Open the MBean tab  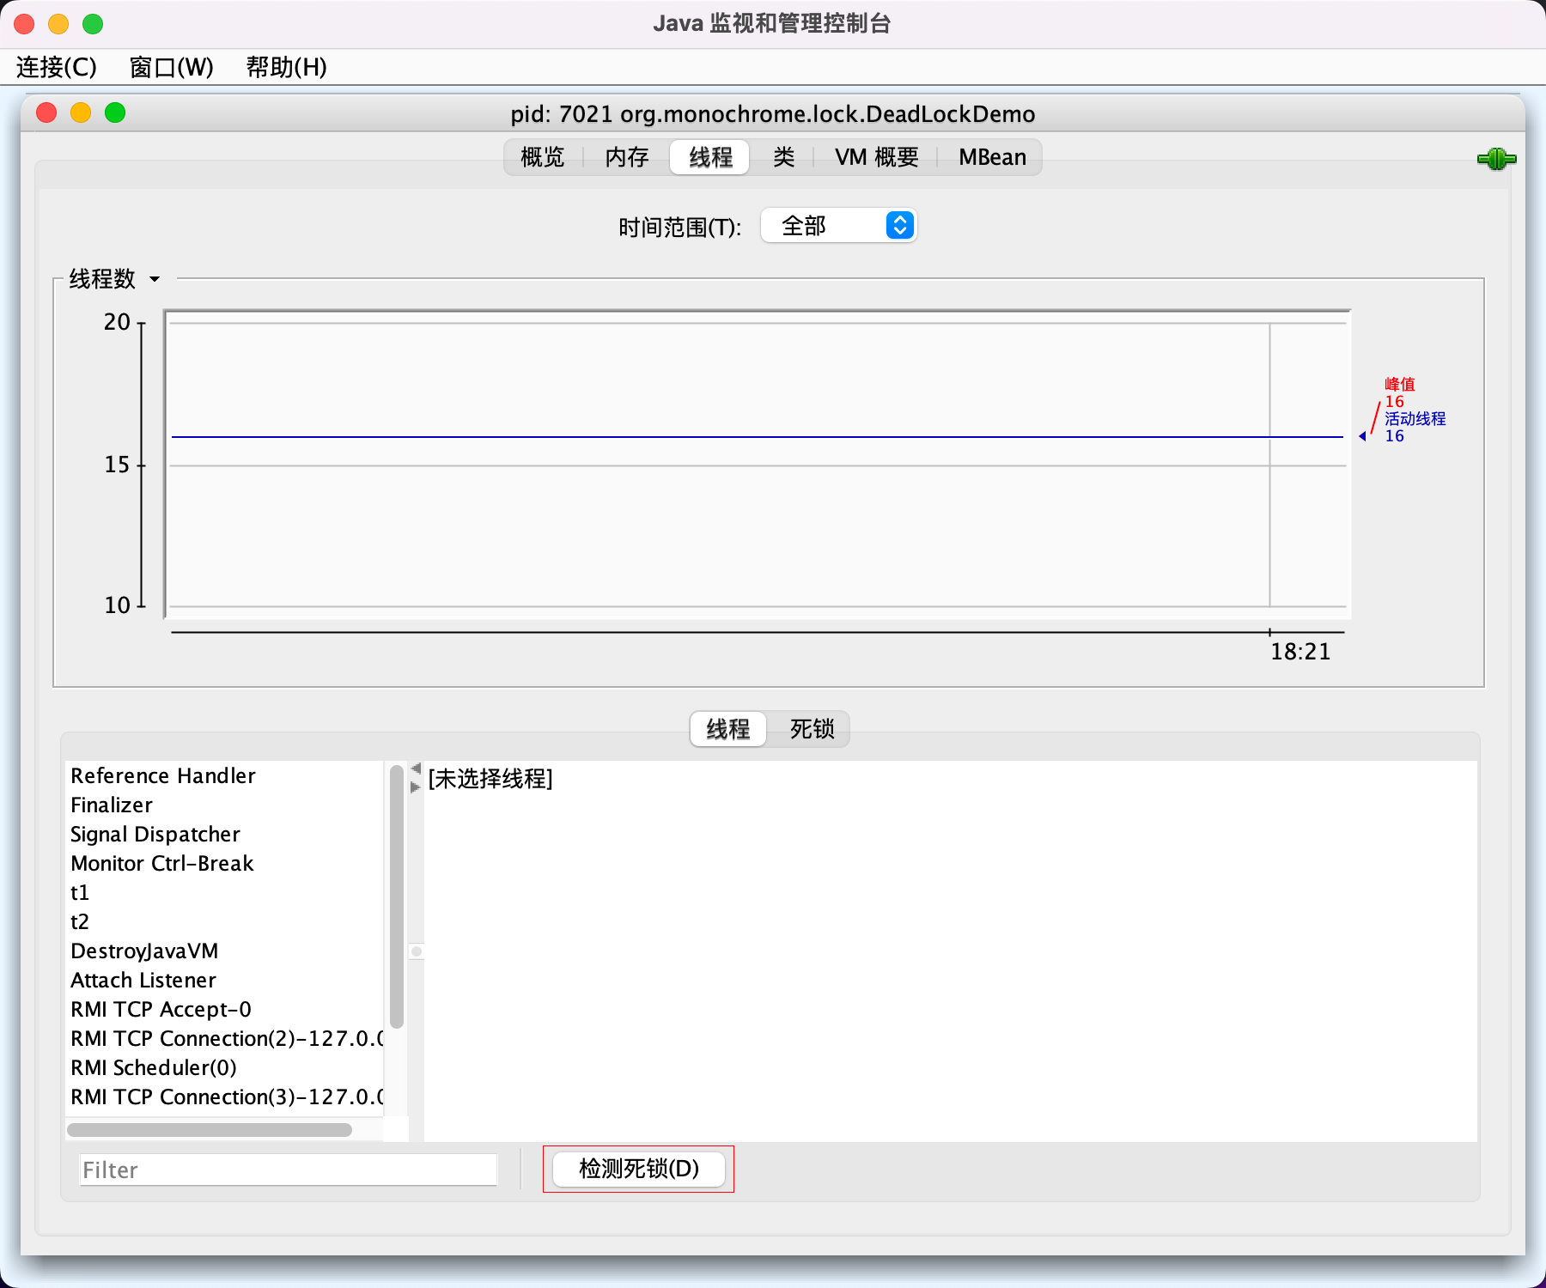pos(993,157)
